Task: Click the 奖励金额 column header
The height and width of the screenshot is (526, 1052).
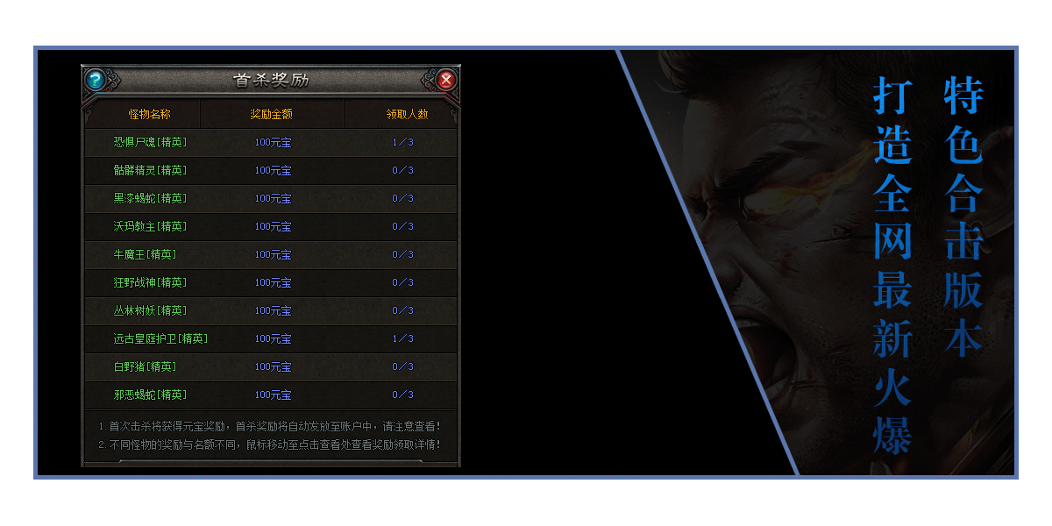Action: [271, 114]
